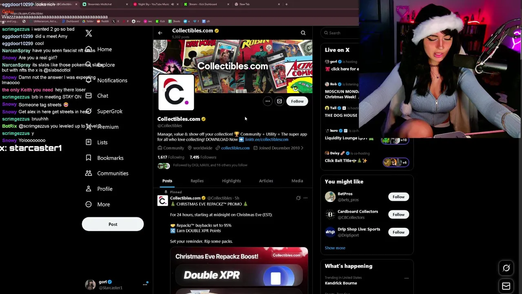
Task: Open the Christmas Eve Repackz Boost image
Action: (239, 270)
